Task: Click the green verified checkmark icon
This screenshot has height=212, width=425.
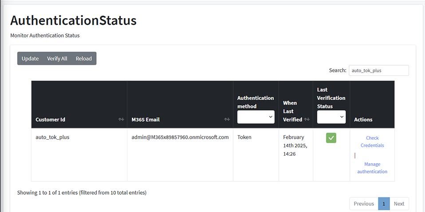Action: click(331, 138)
